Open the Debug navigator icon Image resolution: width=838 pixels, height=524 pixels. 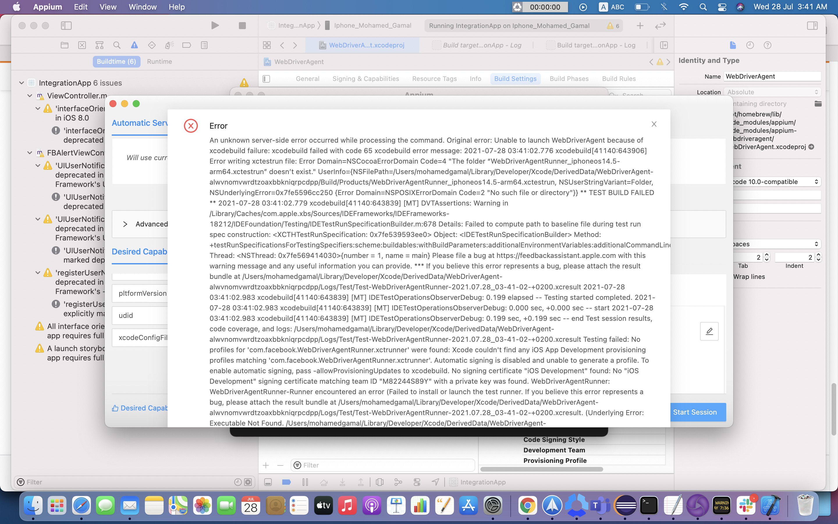(169, 45)
